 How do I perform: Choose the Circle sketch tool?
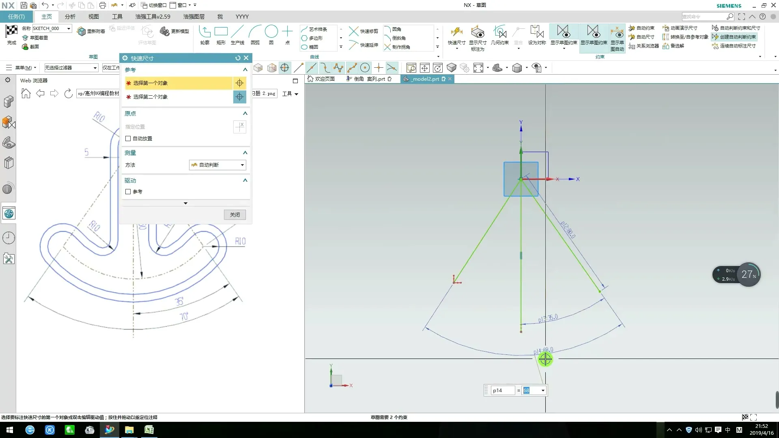[x=271, y=32]
